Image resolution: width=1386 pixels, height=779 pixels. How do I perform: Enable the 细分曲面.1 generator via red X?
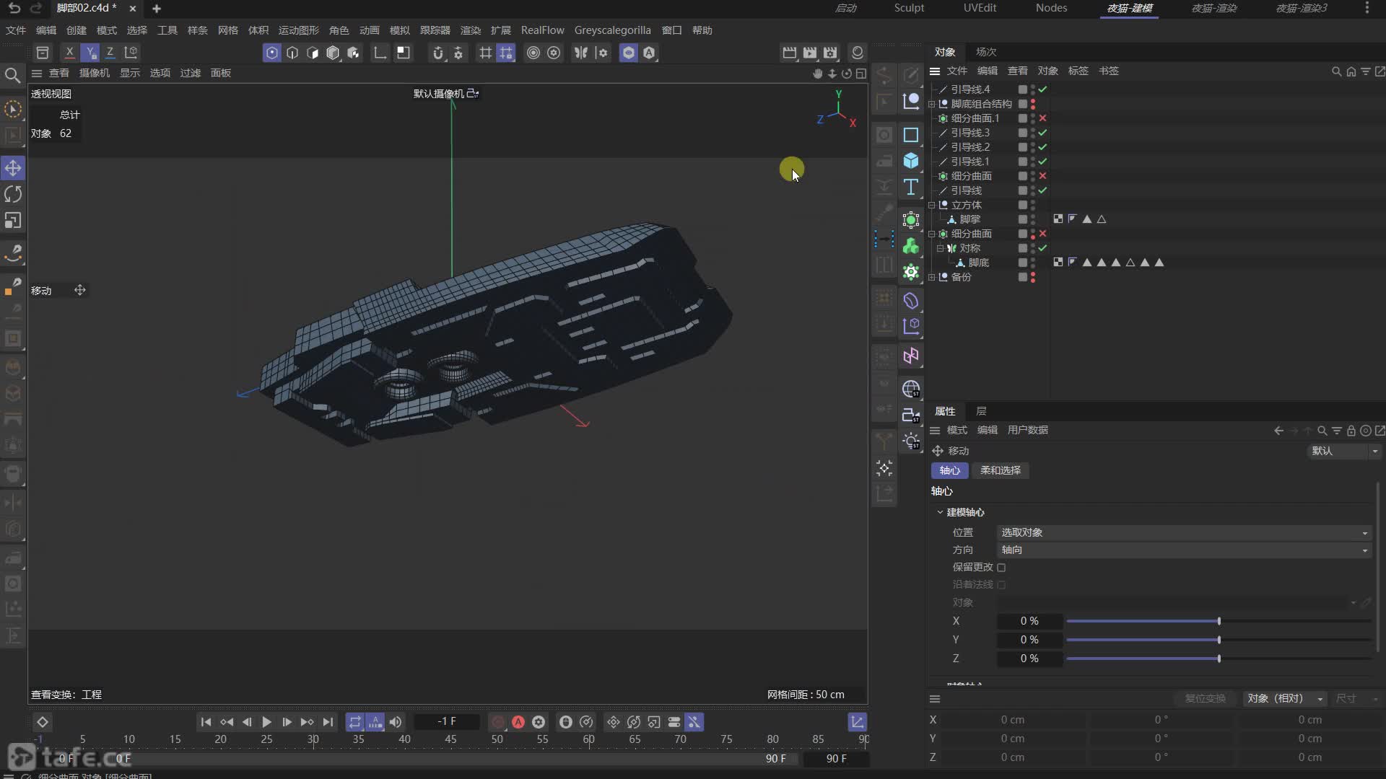[x=1042, y=118]
